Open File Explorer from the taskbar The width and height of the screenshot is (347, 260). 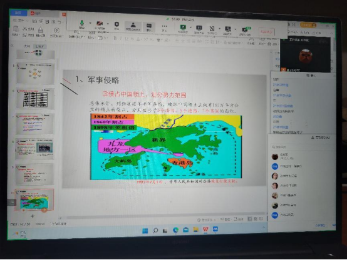(195, 230)
